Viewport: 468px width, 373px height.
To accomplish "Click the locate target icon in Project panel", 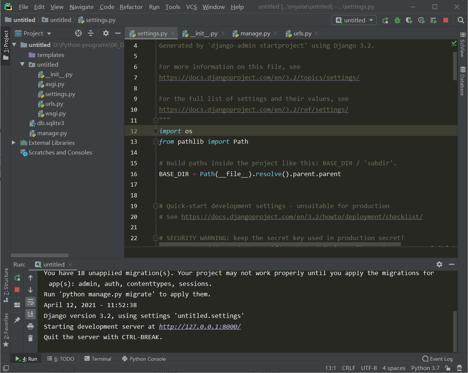I will click(78, 34).
